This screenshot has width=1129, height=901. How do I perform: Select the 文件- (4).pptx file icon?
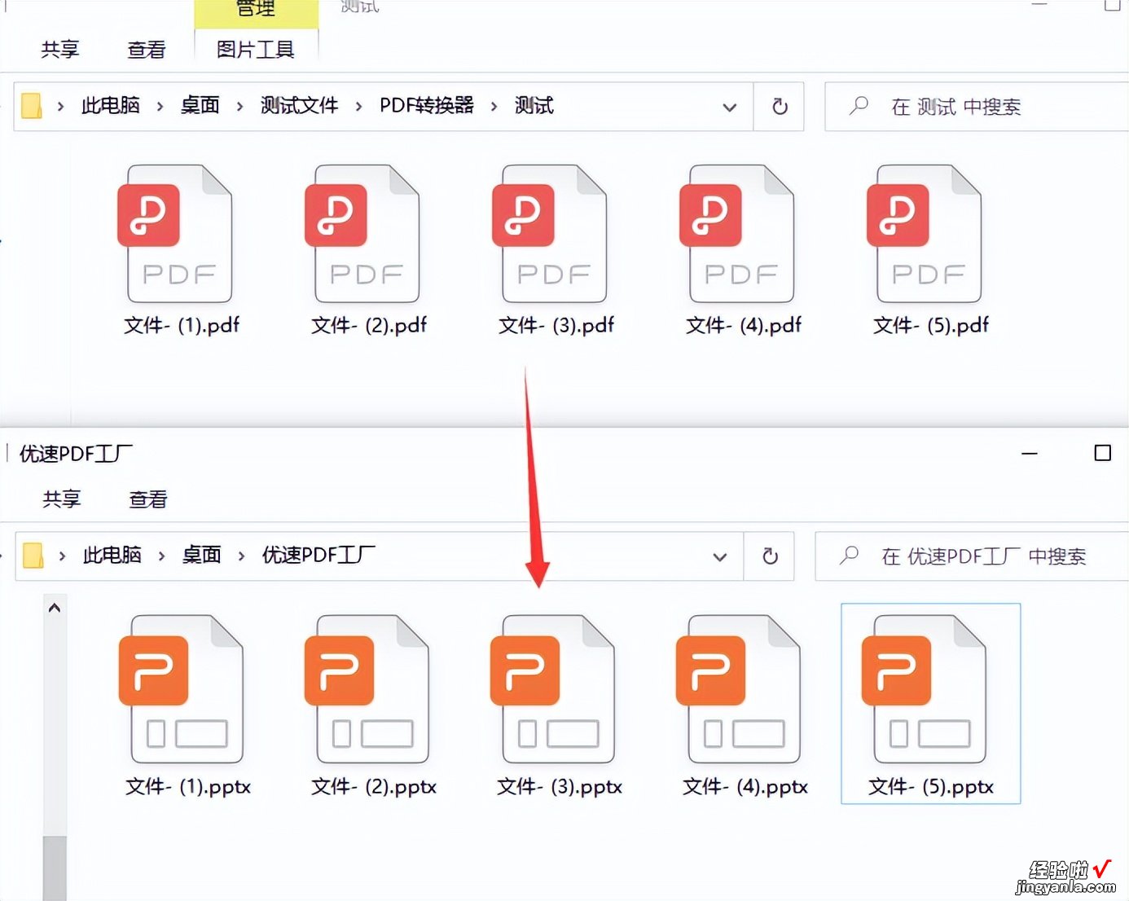739,688
